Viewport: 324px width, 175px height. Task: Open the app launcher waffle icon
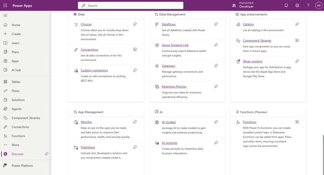tap(5, 5)
